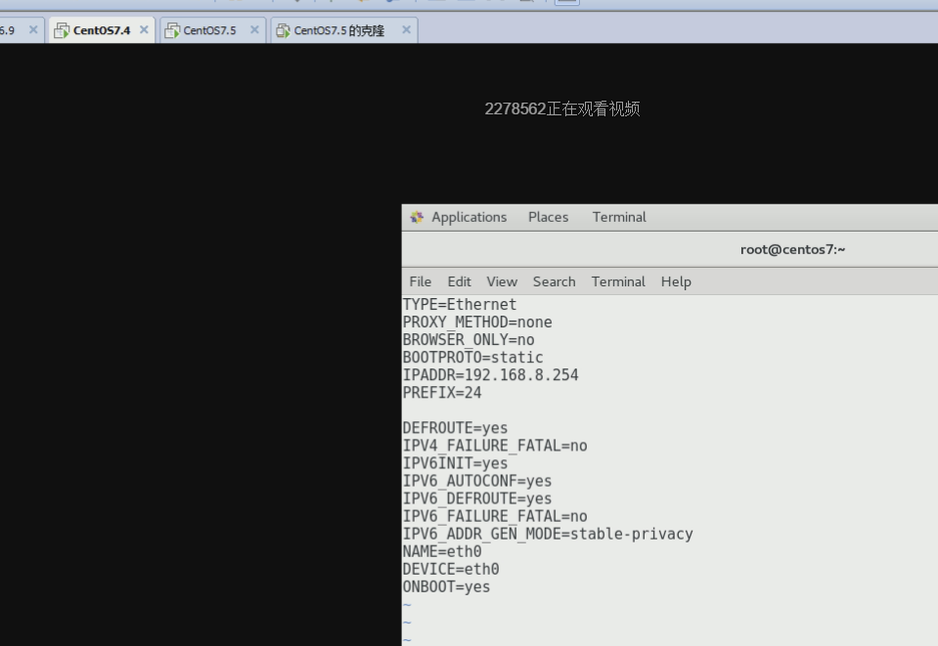Click the PREFIX=24 line

[442, 393]
